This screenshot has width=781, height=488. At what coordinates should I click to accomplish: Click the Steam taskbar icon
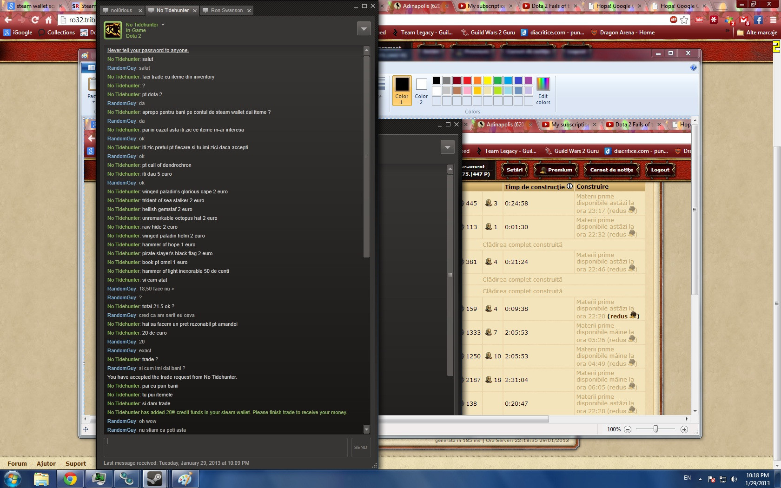pyautogui.click(x=154, y=479)
